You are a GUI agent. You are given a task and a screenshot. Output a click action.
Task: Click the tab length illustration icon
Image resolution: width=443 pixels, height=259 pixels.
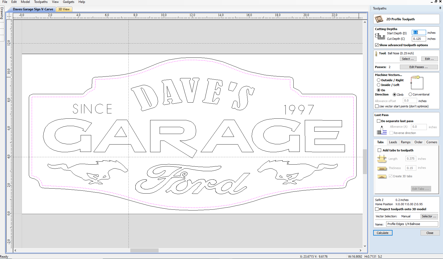[x=381, y=159]
